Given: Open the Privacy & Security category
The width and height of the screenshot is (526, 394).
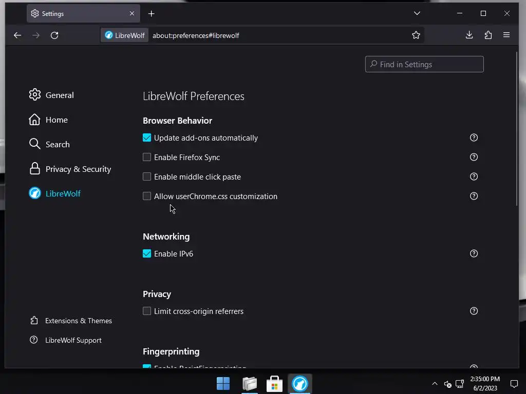Looking at the screenshot, I should tap(70, 169).
